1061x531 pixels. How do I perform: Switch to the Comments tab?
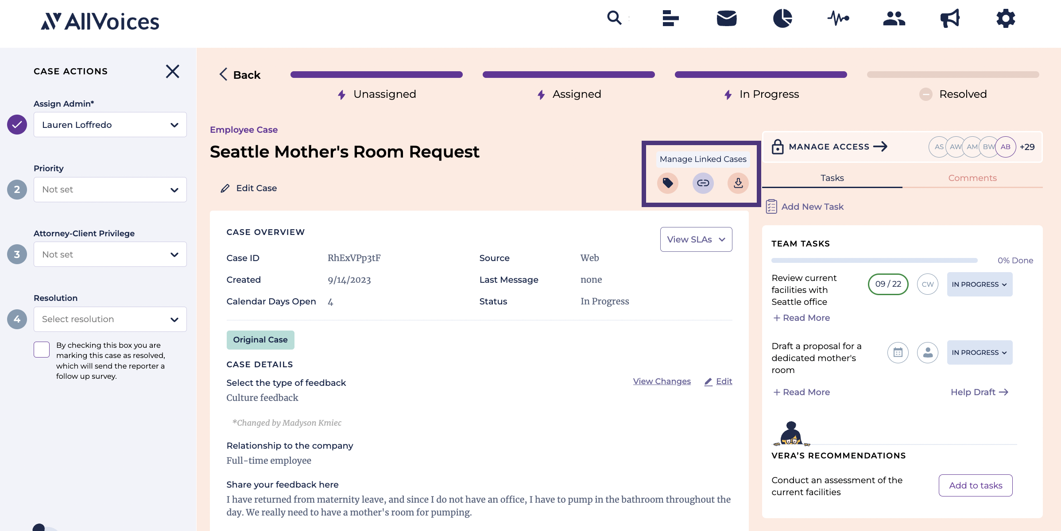coord(972,178)
